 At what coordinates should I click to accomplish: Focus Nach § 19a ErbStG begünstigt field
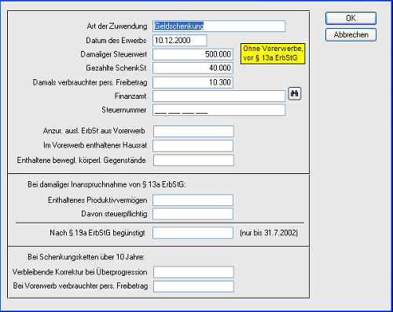(193, 233)
